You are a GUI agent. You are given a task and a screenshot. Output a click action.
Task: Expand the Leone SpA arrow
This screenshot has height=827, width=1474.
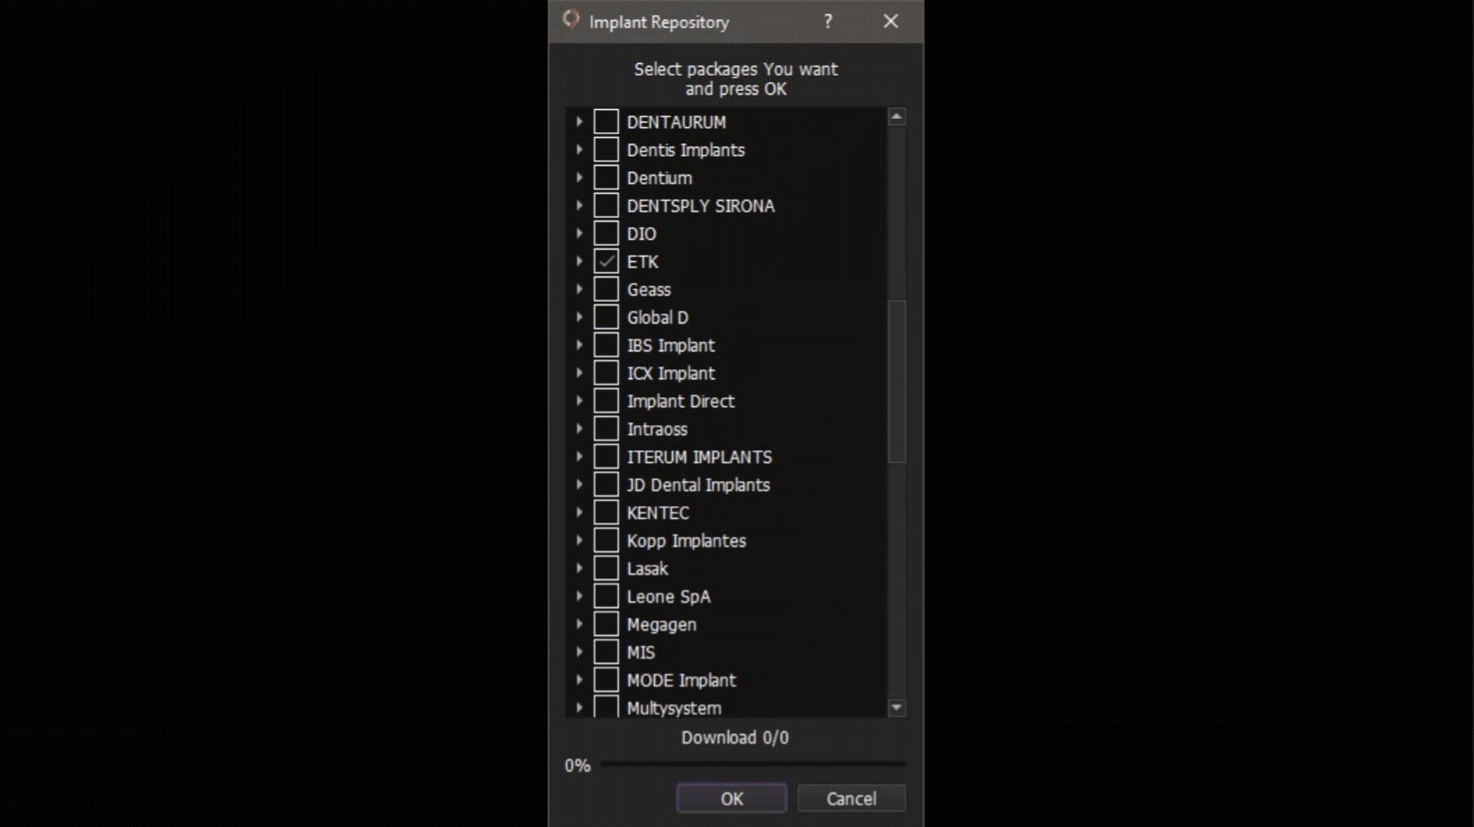pyautogui.click(x=579, y=596)
